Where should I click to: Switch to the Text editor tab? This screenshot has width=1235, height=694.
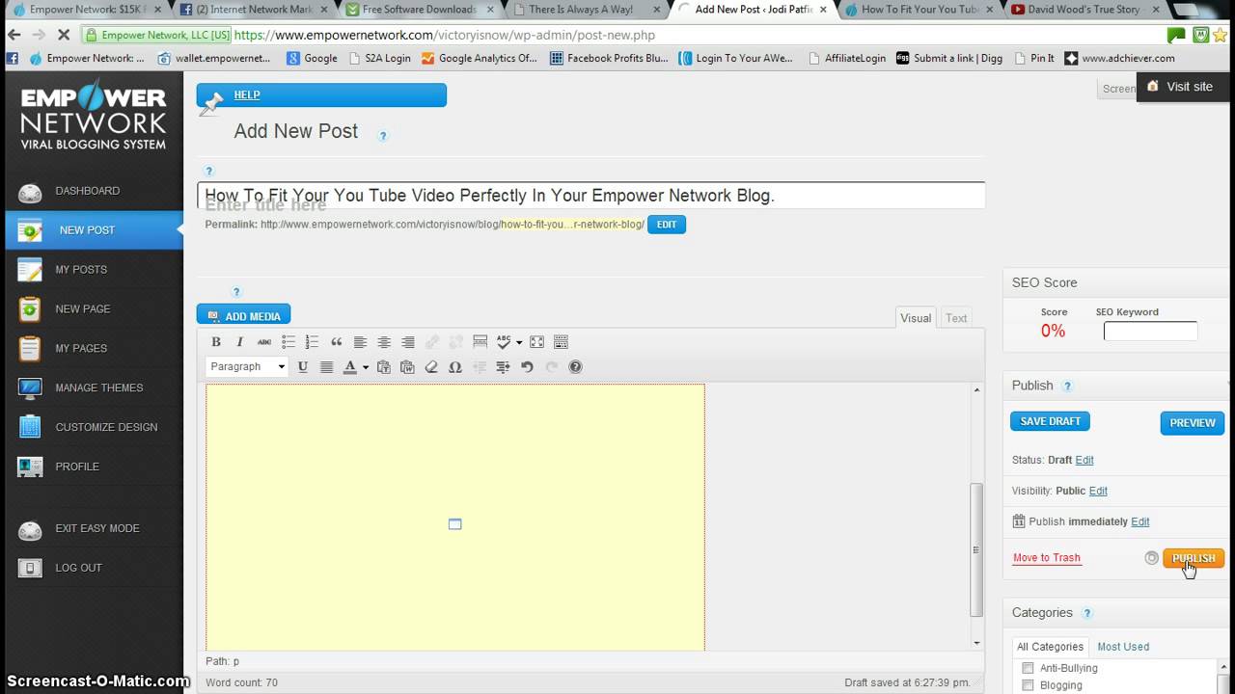point(956,318)
